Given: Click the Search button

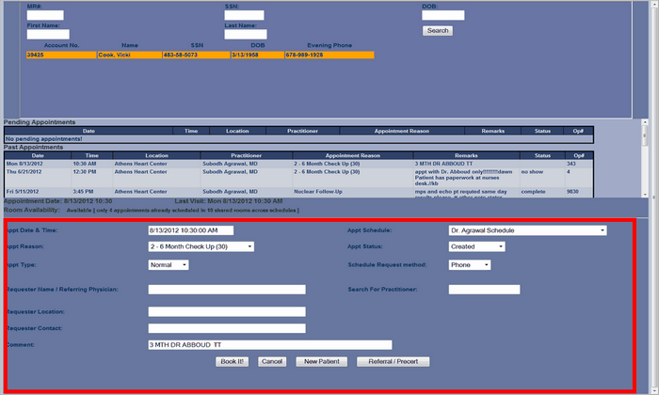Looking at the screenshot, I should (438, 31).
